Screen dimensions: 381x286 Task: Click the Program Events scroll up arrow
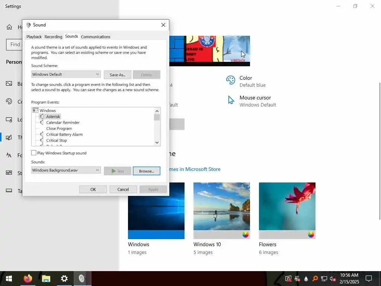click(157, 111)
